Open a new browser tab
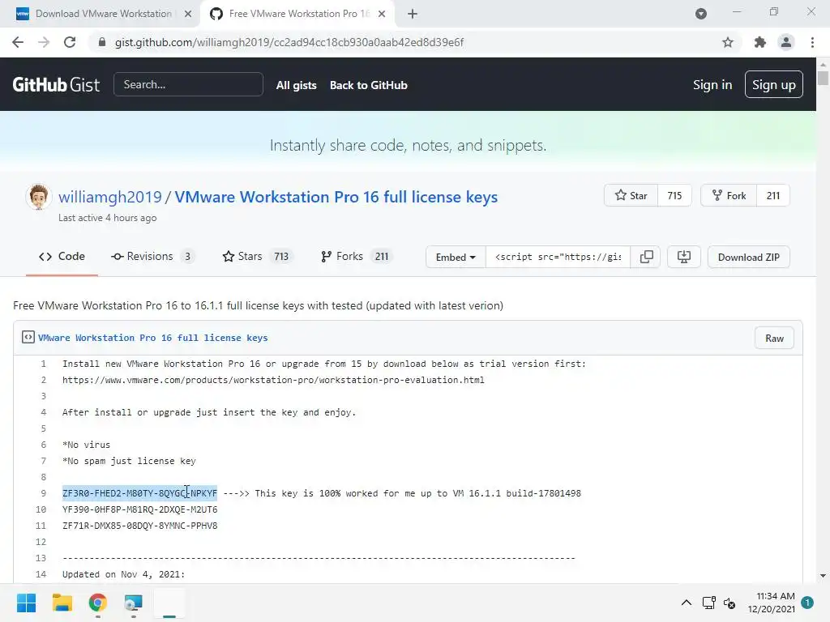The height and width of the screenshot is (622, 830). pos(413,15)
